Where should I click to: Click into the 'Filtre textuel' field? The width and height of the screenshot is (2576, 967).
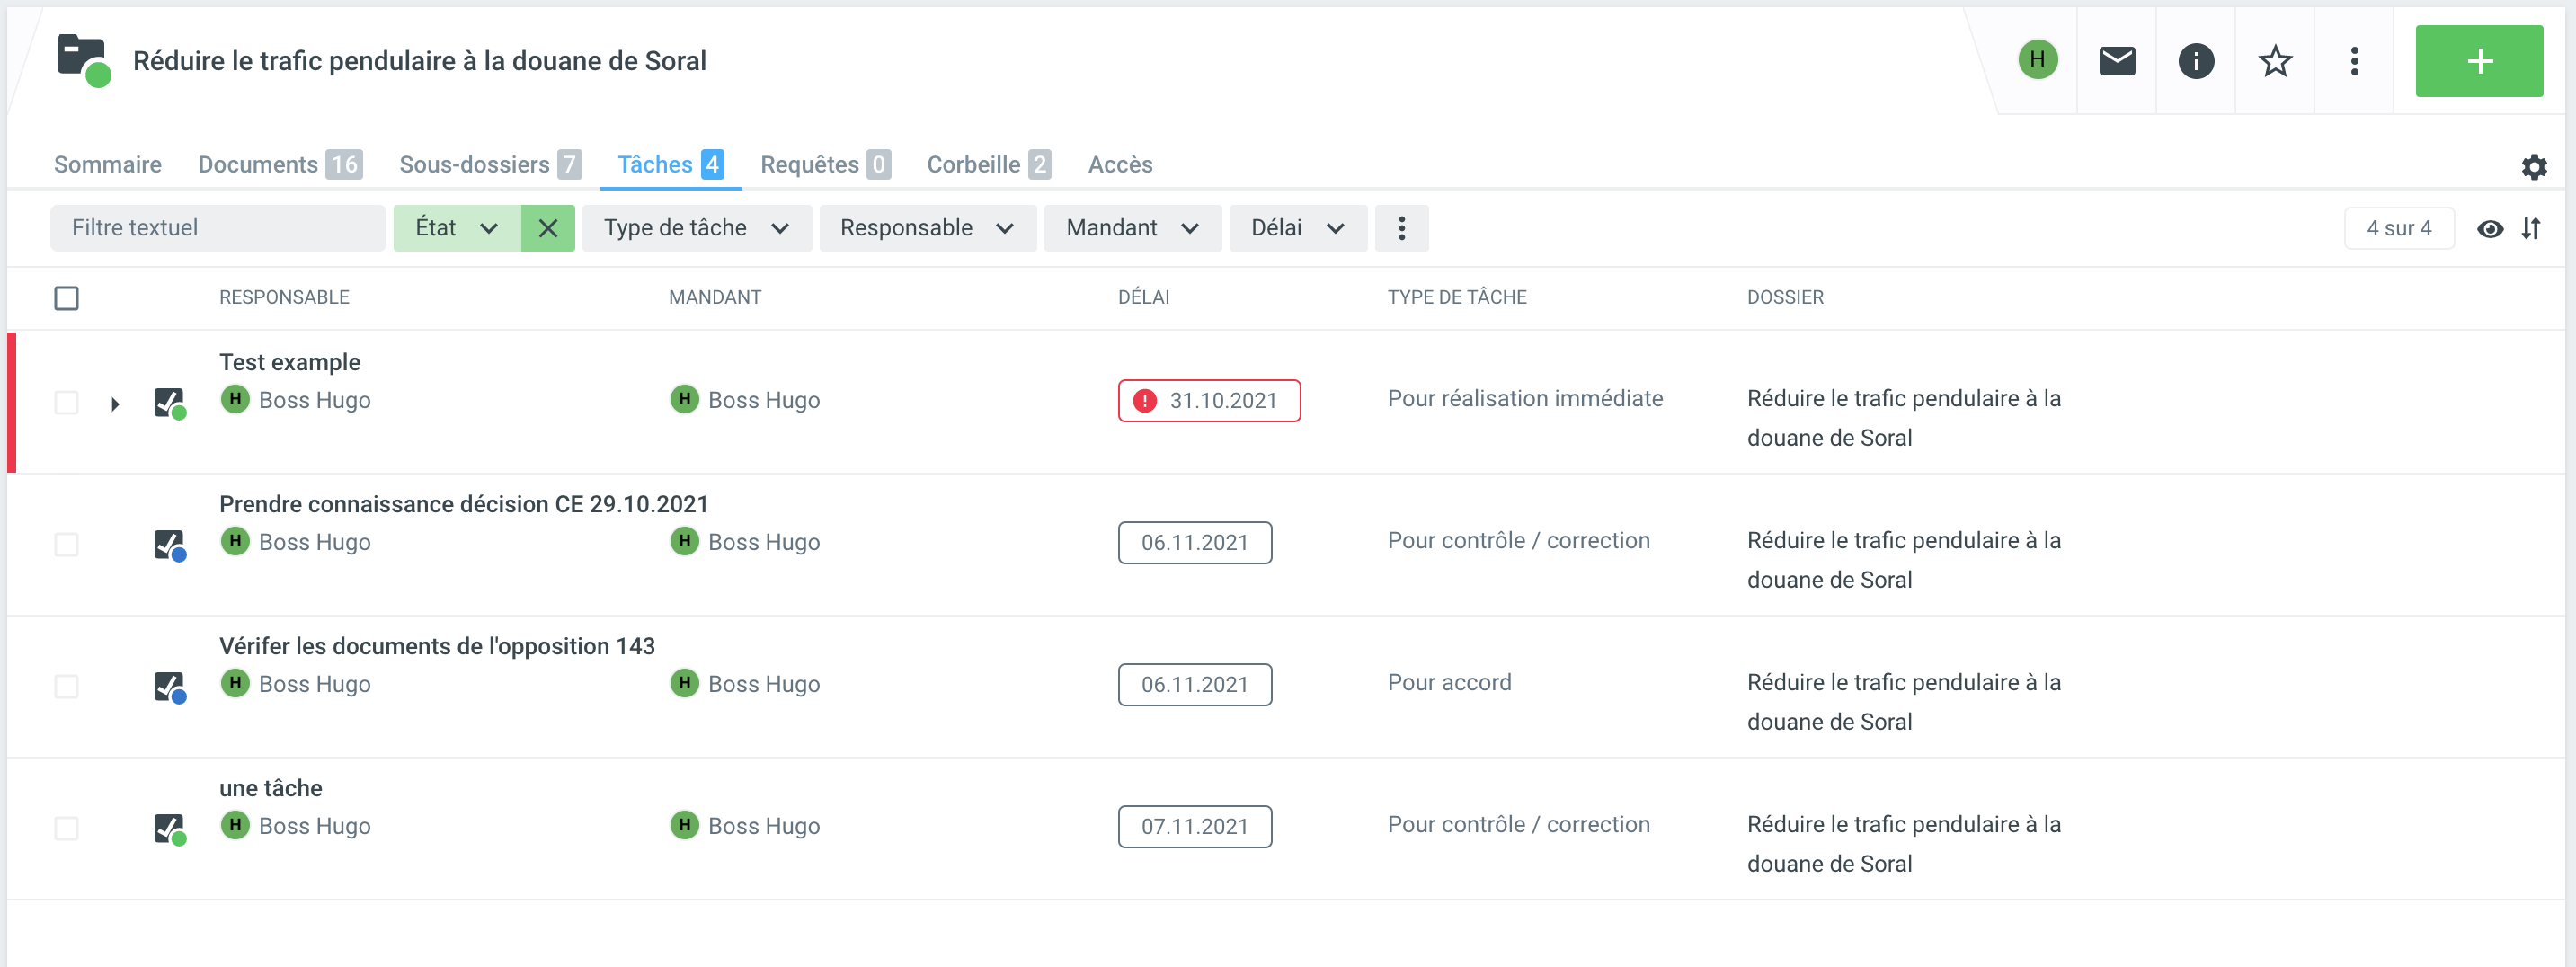point(217,228)
